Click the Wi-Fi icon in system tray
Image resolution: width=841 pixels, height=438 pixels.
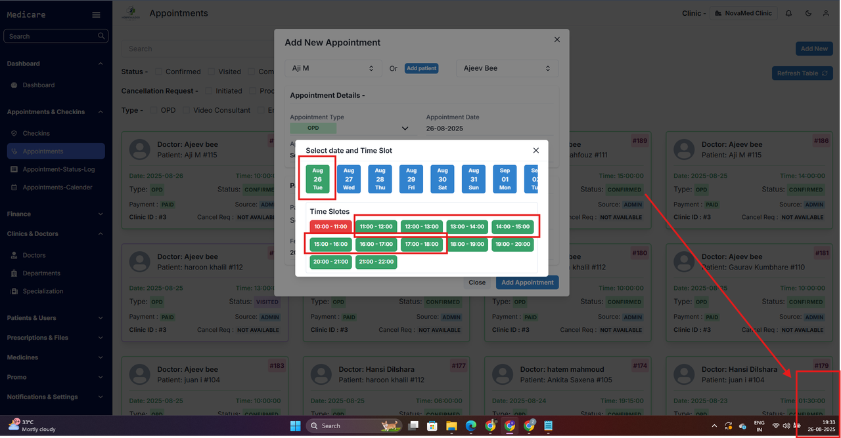(776, 426)
